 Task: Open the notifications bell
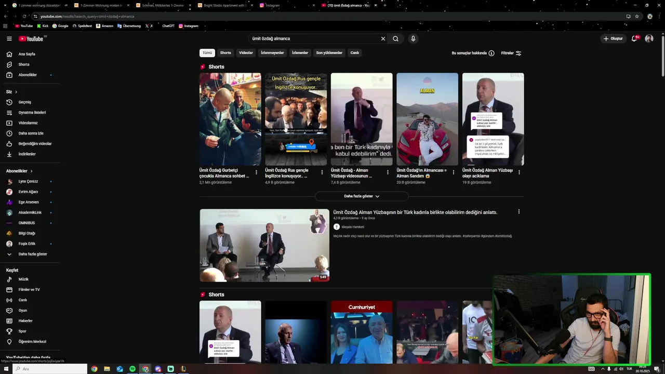[634, 38]
